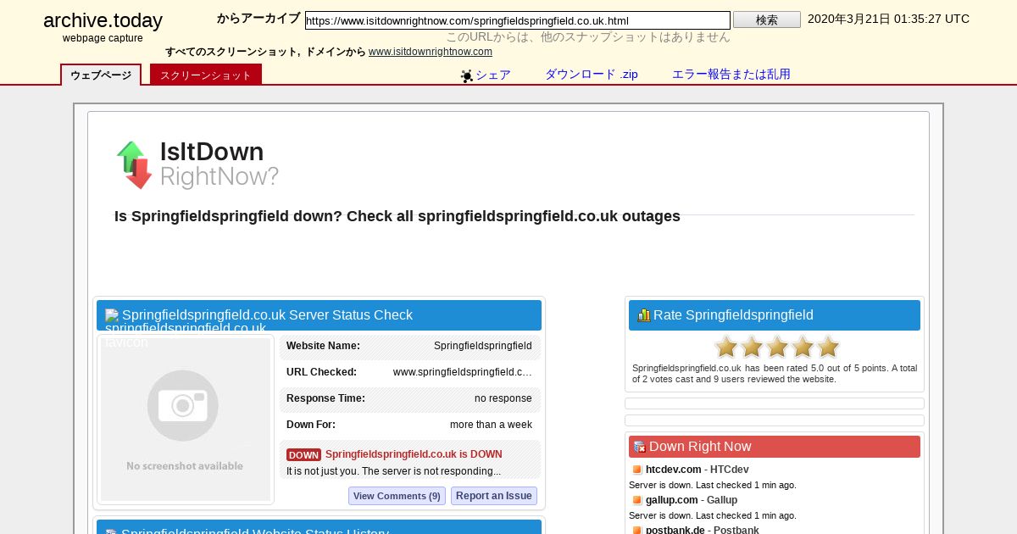Click the bar chart icon beside Rate Springfieldspringfield
The image size is (1017, 534).
click(x=644, y=315)
